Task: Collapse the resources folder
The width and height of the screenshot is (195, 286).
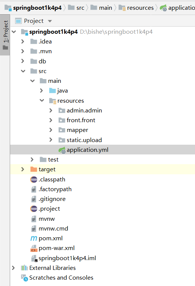Action: pyautogui.click(x=42, y=100)
